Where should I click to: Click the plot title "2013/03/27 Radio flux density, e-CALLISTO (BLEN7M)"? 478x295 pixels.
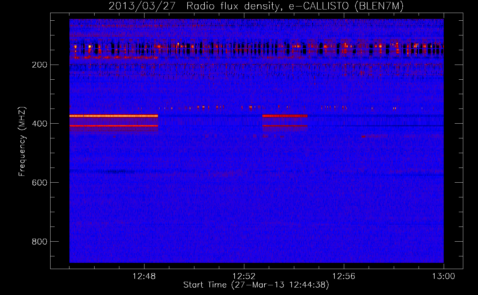[256, 6]
